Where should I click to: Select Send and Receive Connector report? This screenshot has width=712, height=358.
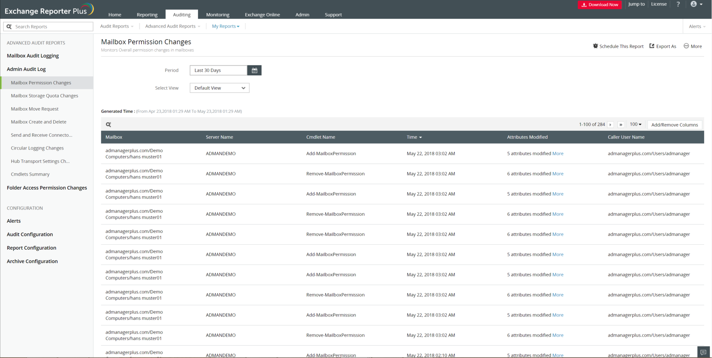click(x=41, y=135)
